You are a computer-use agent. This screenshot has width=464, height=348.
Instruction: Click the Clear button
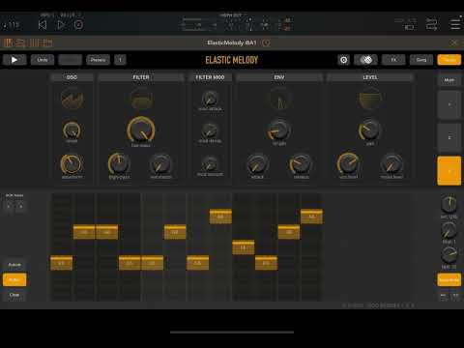coord(14,295)
